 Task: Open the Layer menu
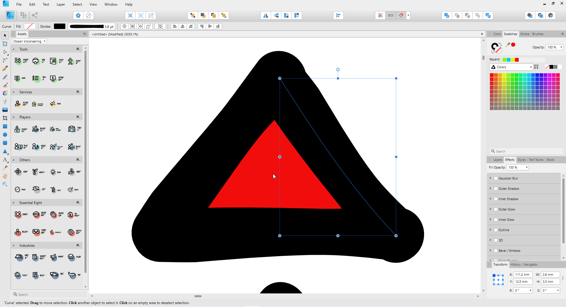61,4
